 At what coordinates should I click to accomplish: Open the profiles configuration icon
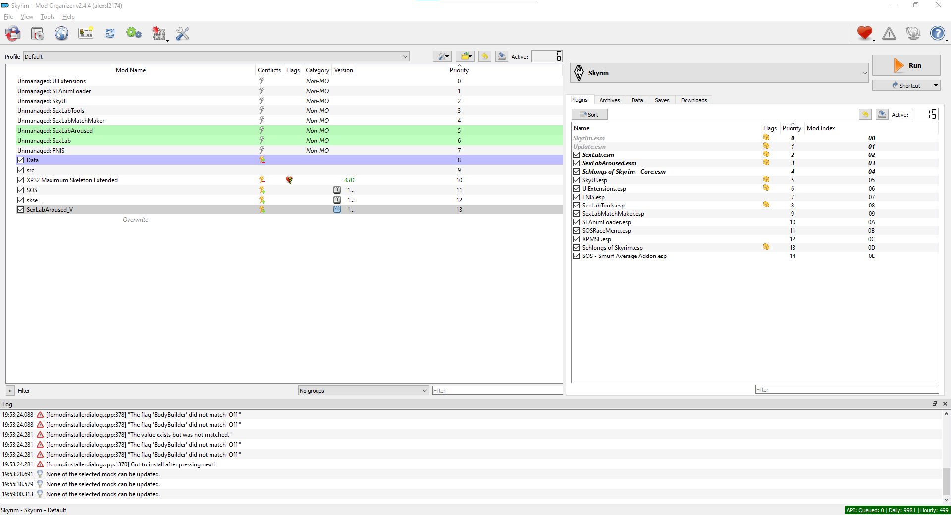click(x=86, y=33)
